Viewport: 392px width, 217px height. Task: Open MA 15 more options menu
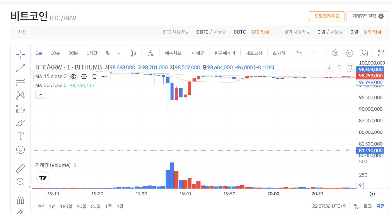point(105,76)
